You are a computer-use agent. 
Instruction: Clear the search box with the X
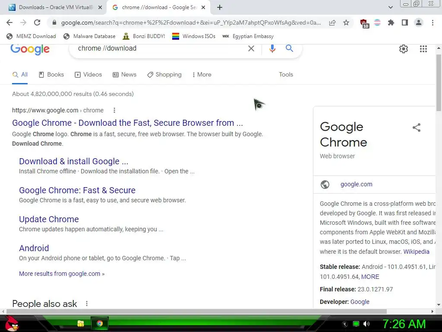pos(251,48)
